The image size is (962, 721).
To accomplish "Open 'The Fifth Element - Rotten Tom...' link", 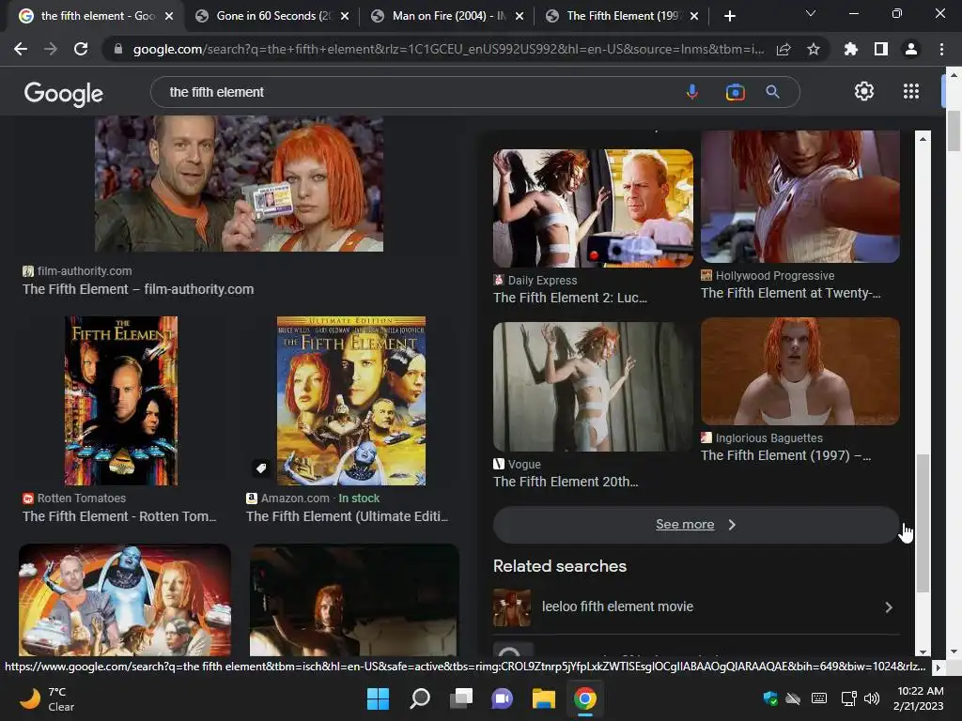I will (119, 517).
